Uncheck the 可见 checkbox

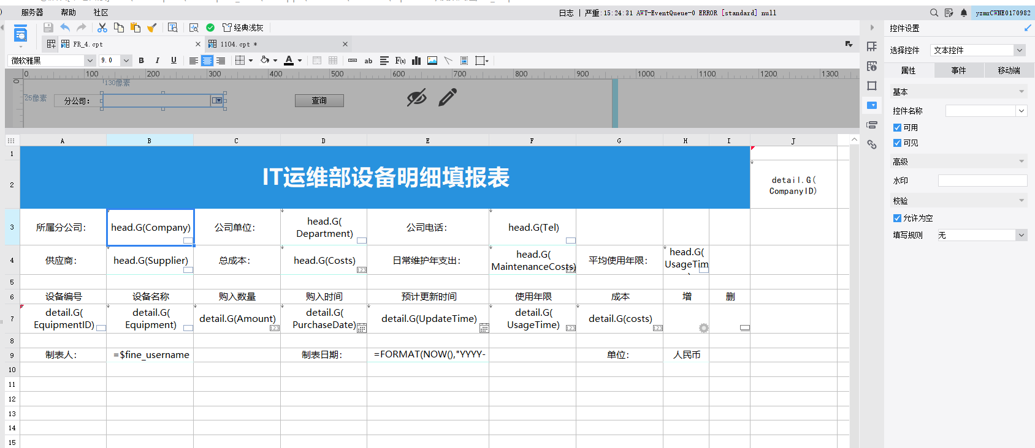[897, 143]
